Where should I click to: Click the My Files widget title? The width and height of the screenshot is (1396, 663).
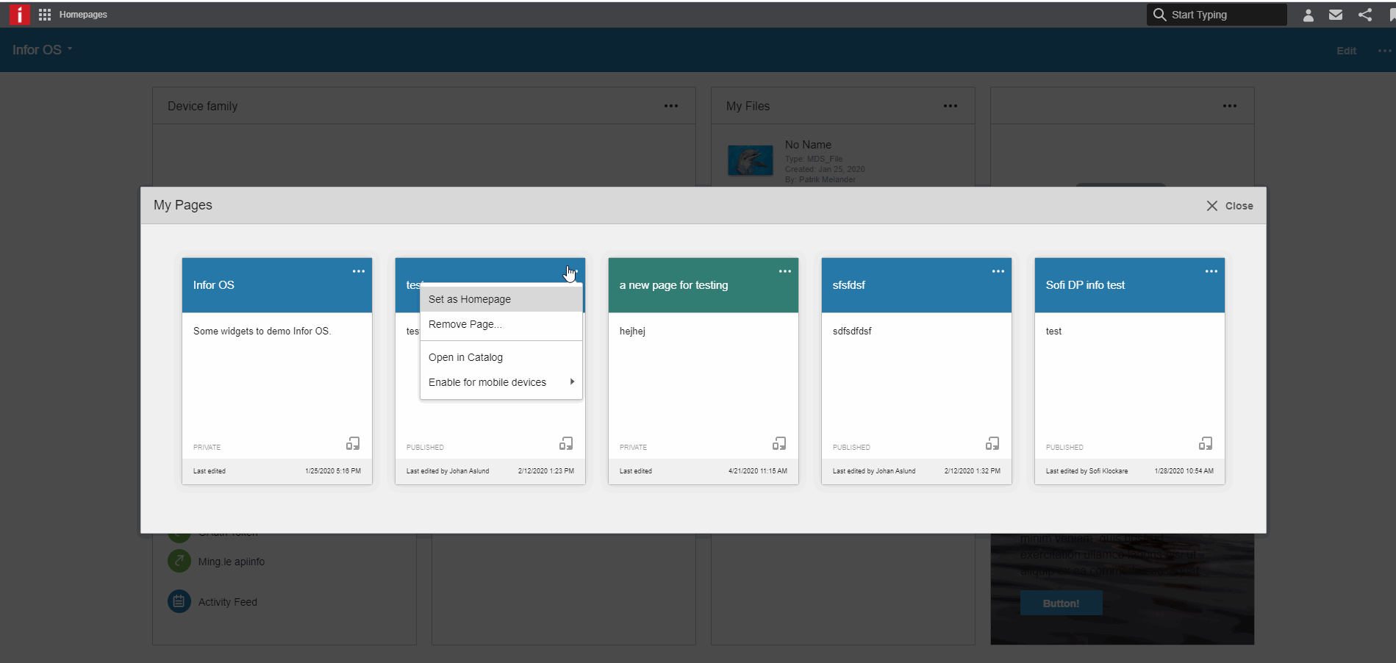748,106
